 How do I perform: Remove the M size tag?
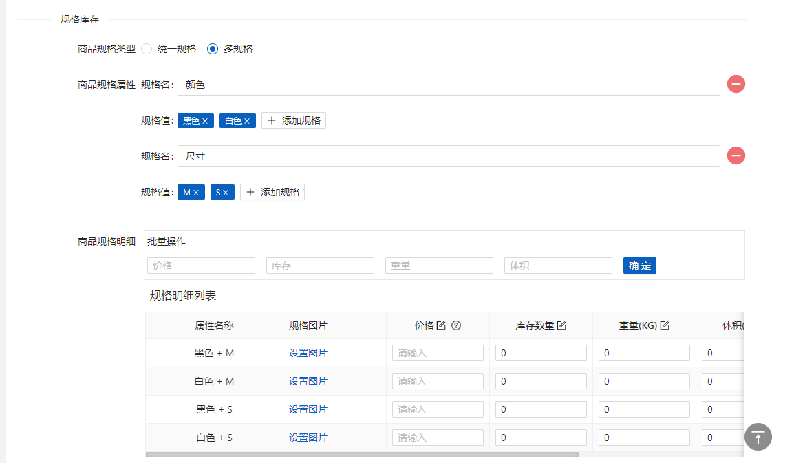point(196,193)
